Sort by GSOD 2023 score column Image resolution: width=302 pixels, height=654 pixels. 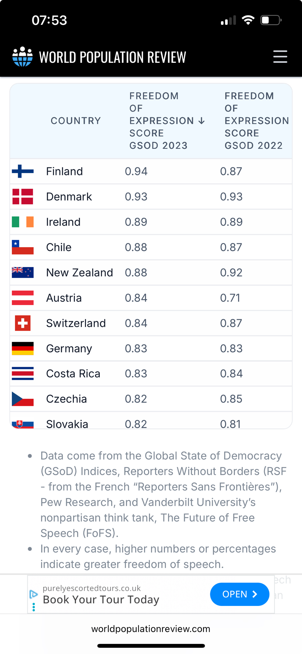click(x=167, y=121)
